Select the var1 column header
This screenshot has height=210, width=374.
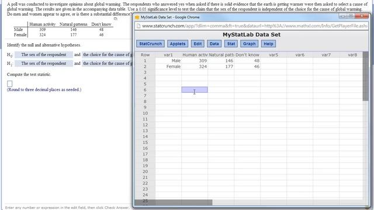click(x=168, y=55)
